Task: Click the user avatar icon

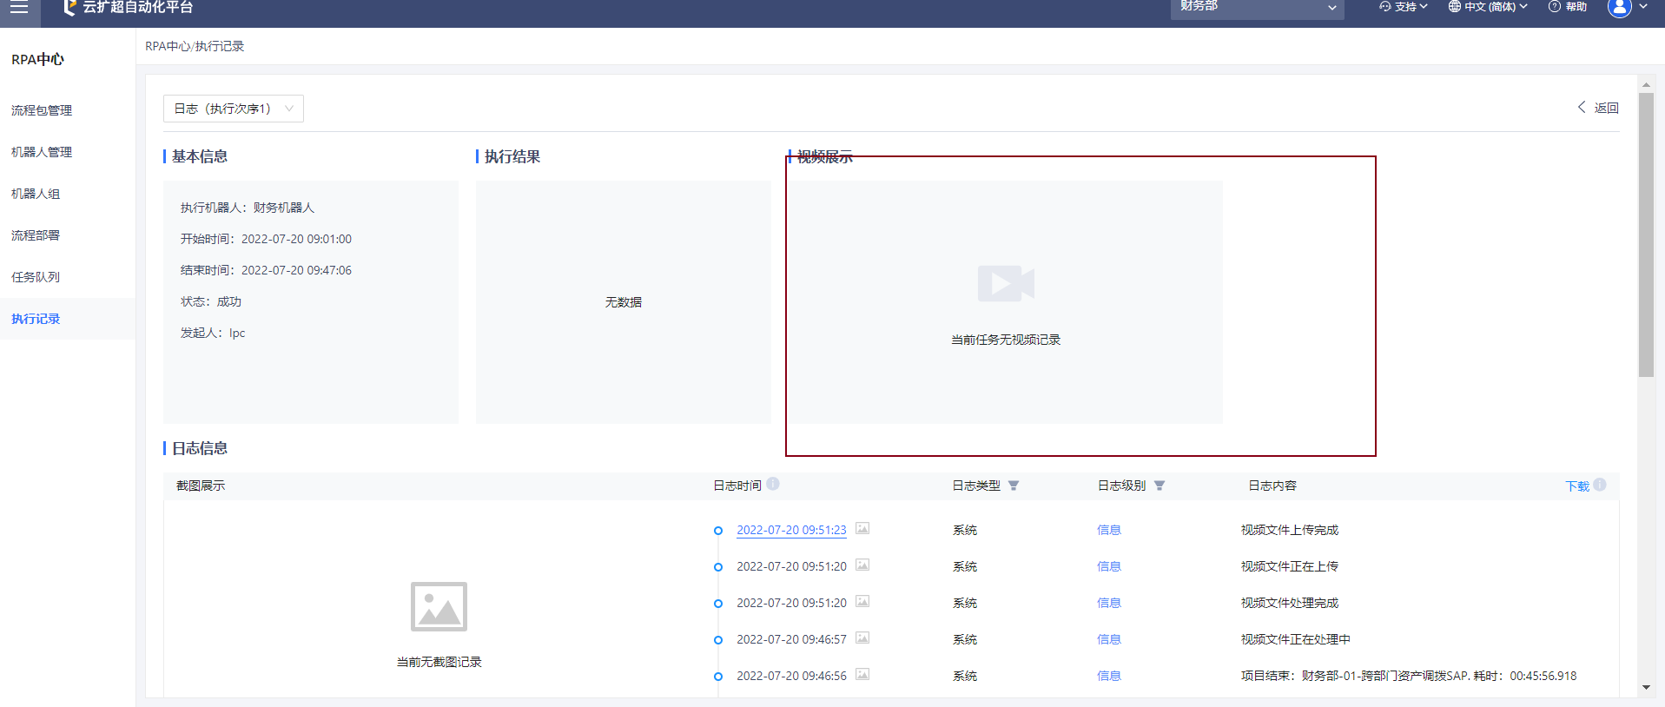Action: pyautogui.click(x=1619, y=8)
